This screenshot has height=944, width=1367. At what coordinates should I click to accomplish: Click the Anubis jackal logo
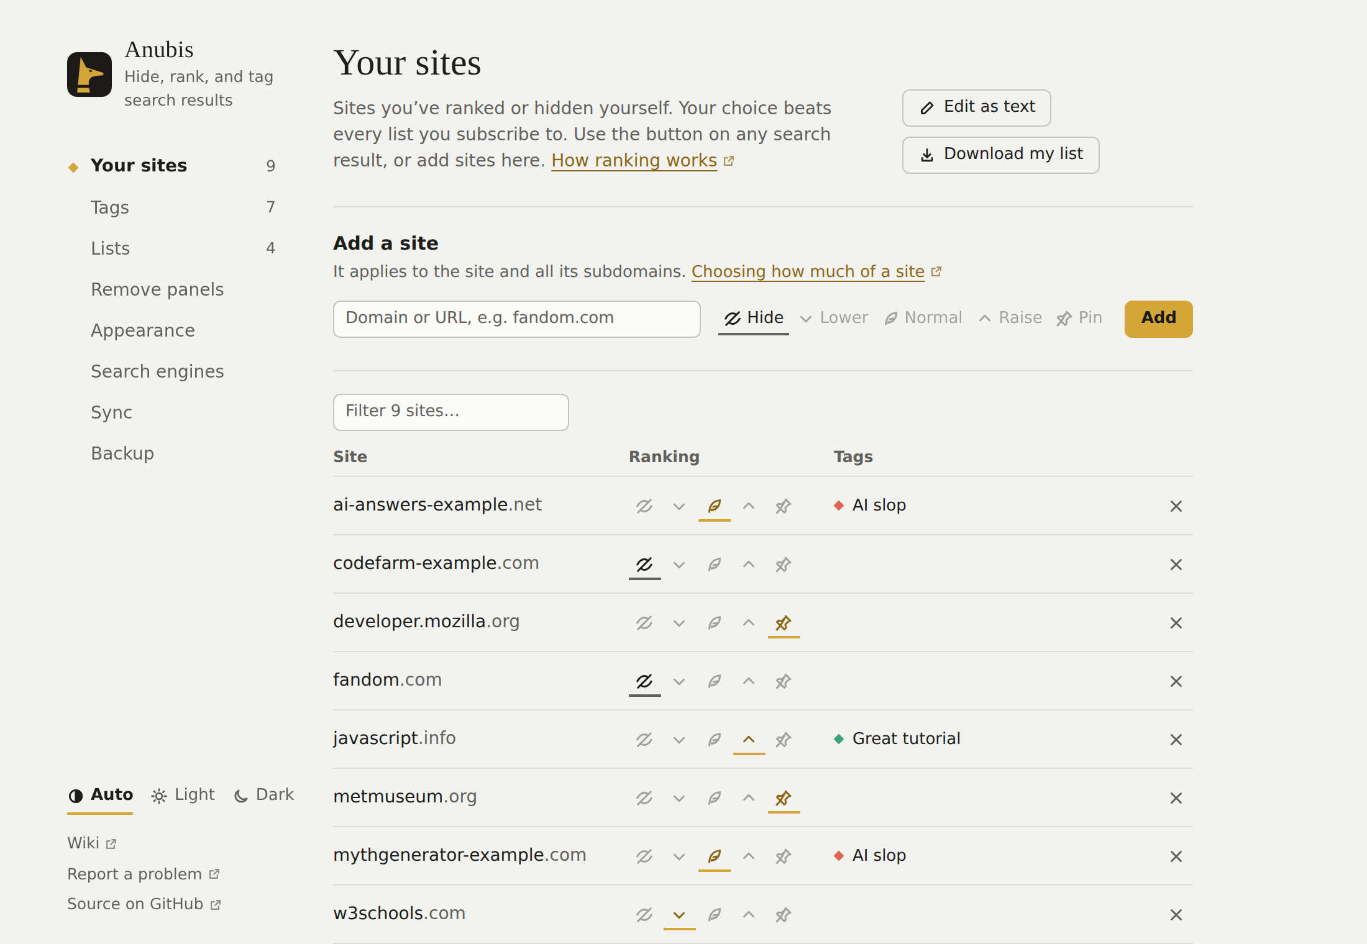pos(89,75)
